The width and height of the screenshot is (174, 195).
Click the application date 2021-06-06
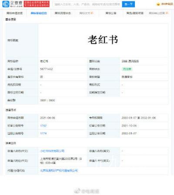[x=47, y=118]
